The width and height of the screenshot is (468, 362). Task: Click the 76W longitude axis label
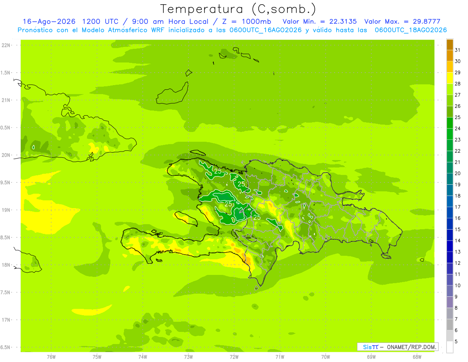point(51,357)
